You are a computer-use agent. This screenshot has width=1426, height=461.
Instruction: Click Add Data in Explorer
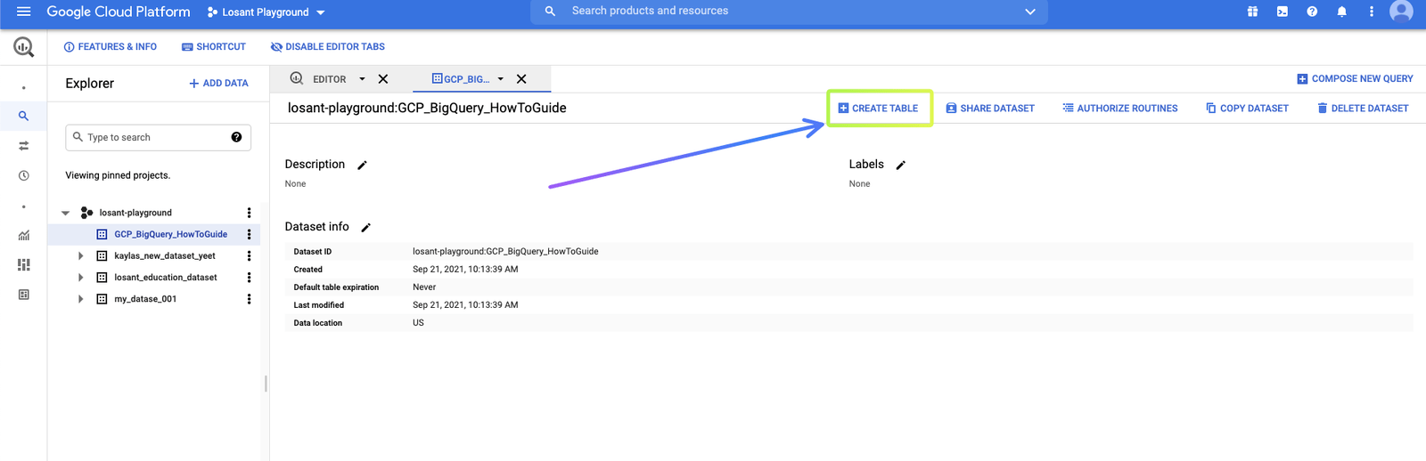pos(218,84)
